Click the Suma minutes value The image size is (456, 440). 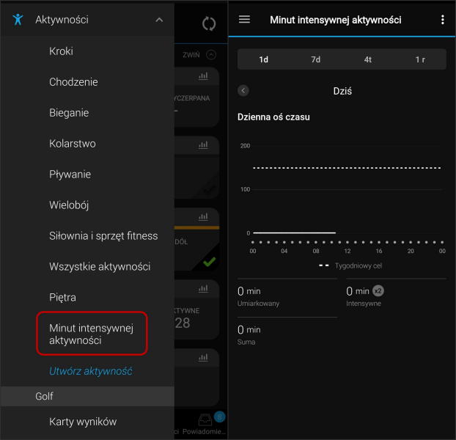click(249, 330)
